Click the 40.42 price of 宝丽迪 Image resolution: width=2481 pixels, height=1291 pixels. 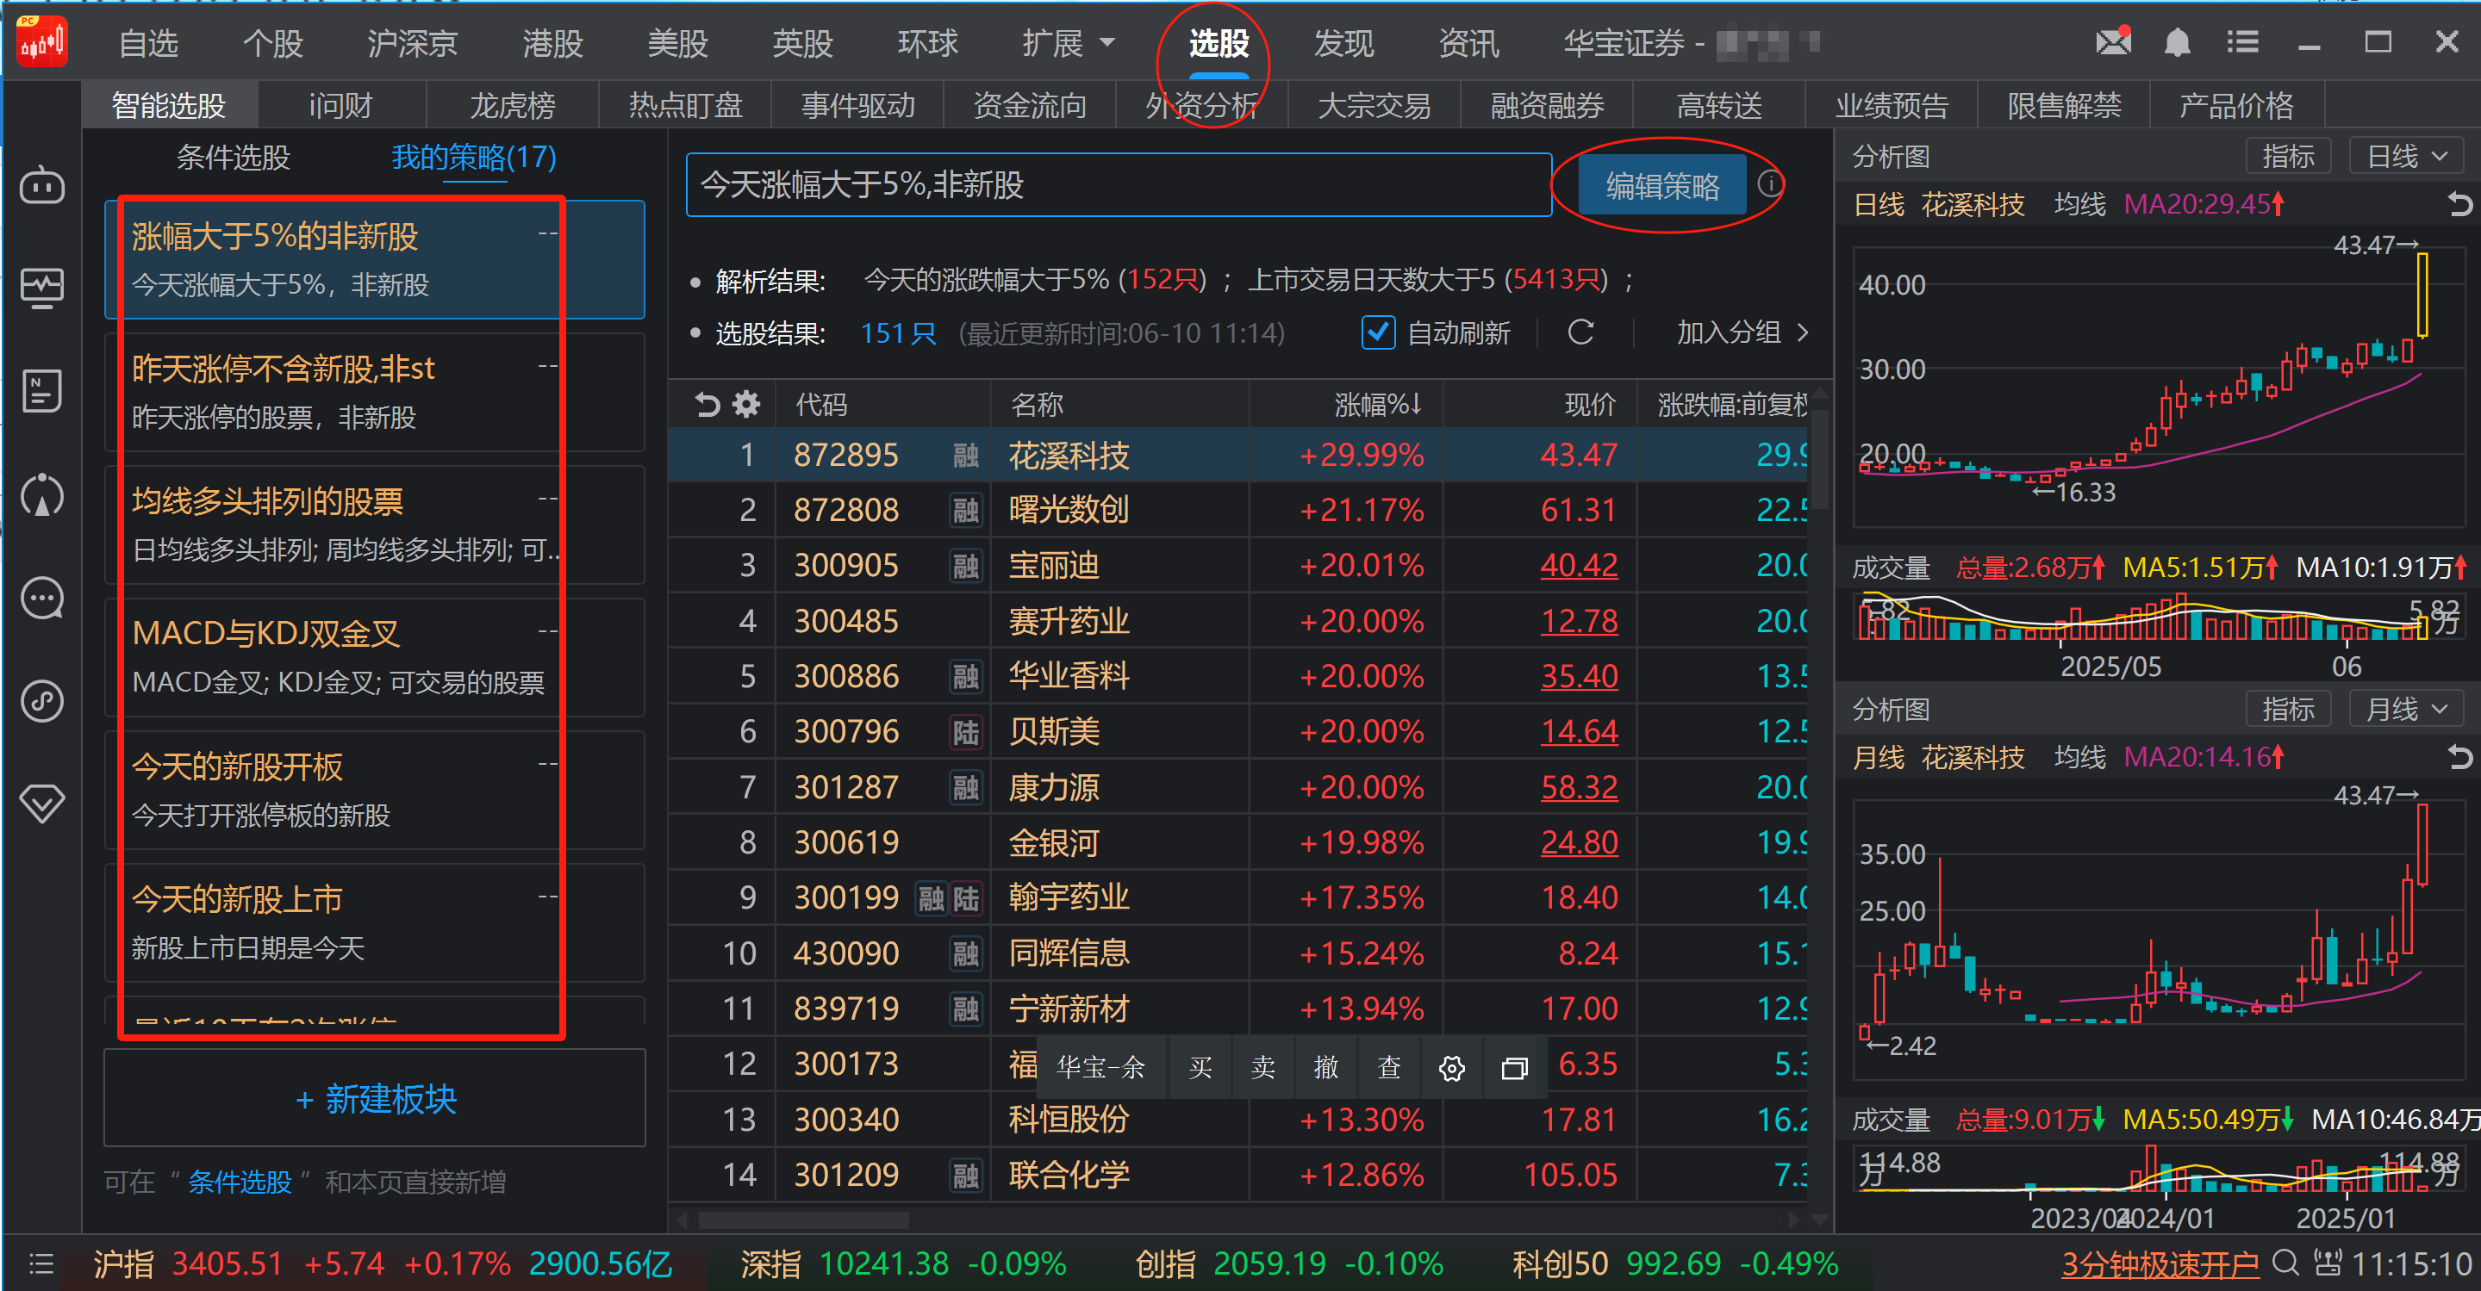click(1579, 565)
